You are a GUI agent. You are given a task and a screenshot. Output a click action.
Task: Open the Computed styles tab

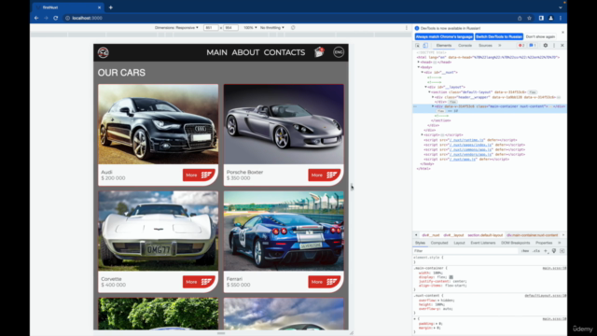[x=439, y=243]
